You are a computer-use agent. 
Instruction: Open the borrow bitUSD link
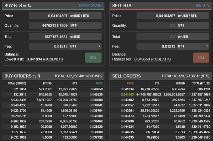[x=90, y=5]
